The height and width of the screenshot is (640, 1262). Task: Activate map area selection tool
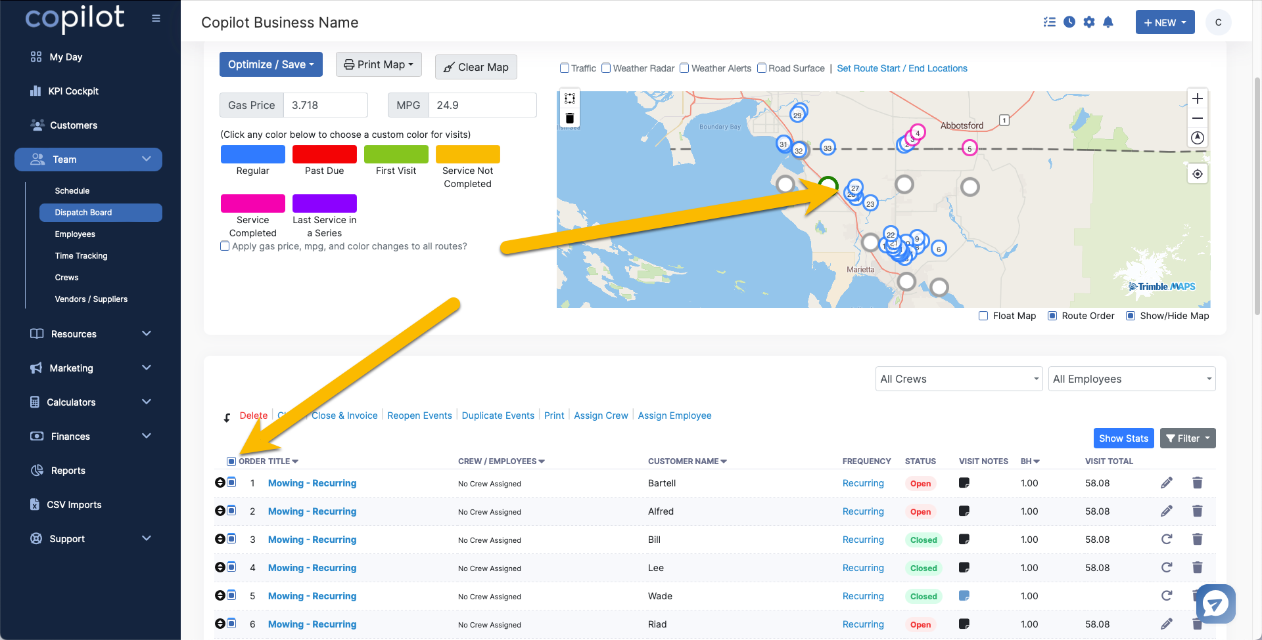(570, 98)
